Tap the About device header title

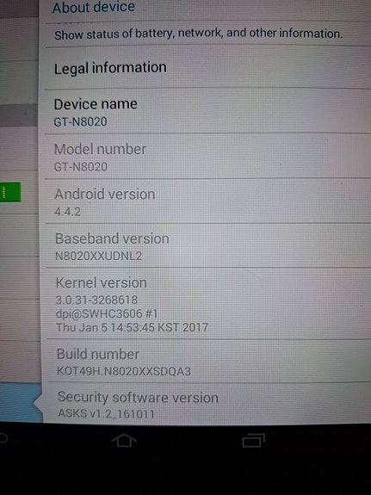(94, 7)
